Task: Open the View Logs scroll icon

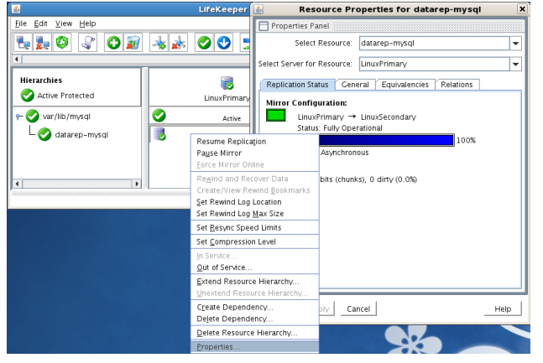Action: [x=87, y=43]
